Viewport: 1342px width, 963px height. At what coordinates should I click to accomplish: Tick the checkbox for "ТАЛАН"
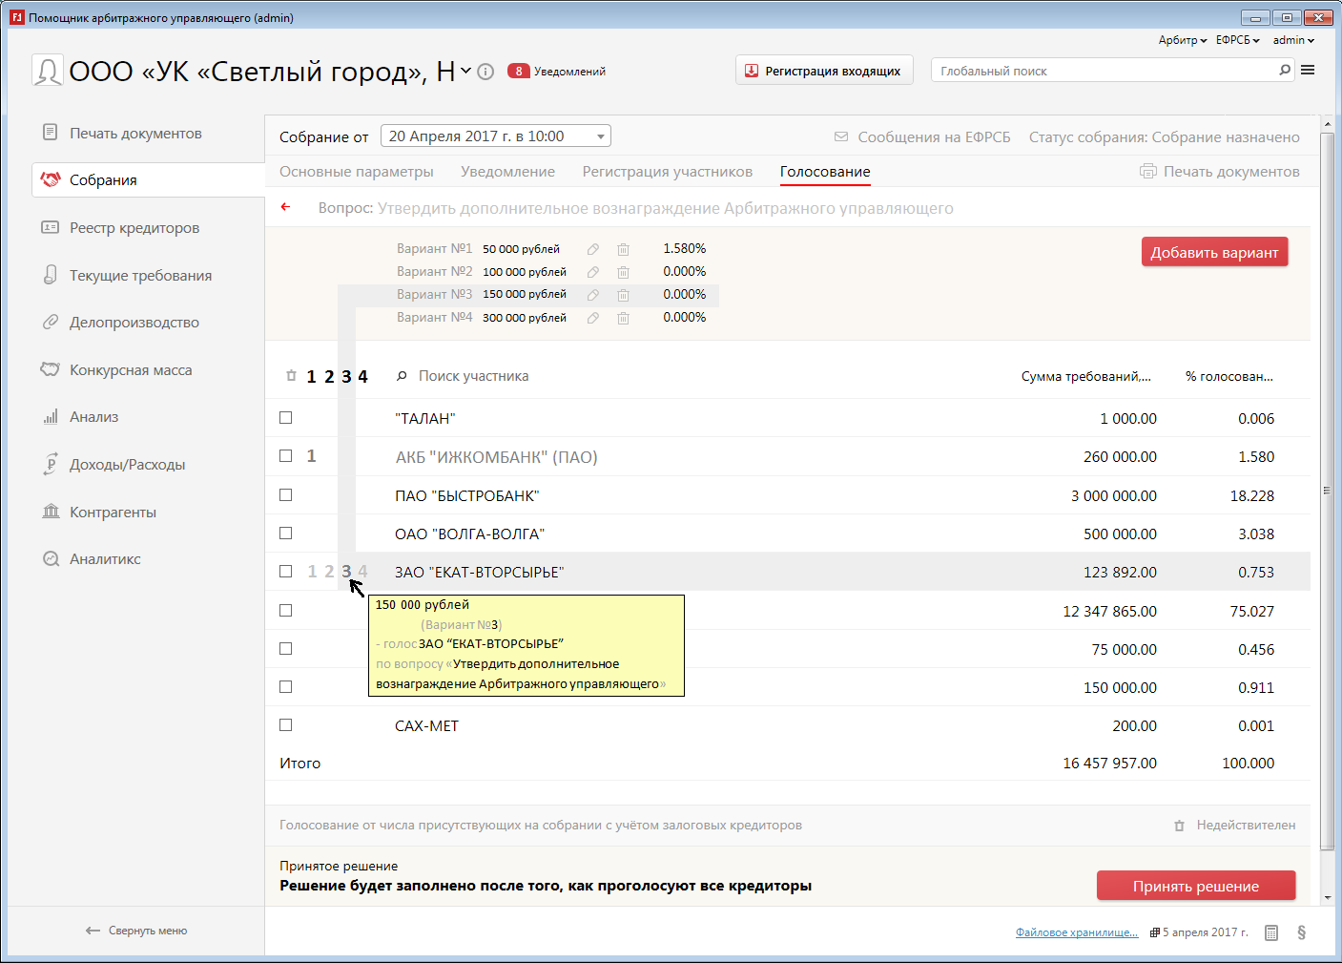coord(285,418)
